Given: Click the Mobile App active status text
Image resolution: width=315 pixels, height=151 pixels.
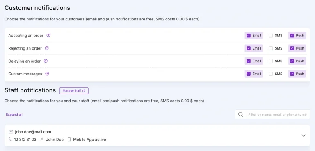Looking at the screenshot, I should [89, 140].
